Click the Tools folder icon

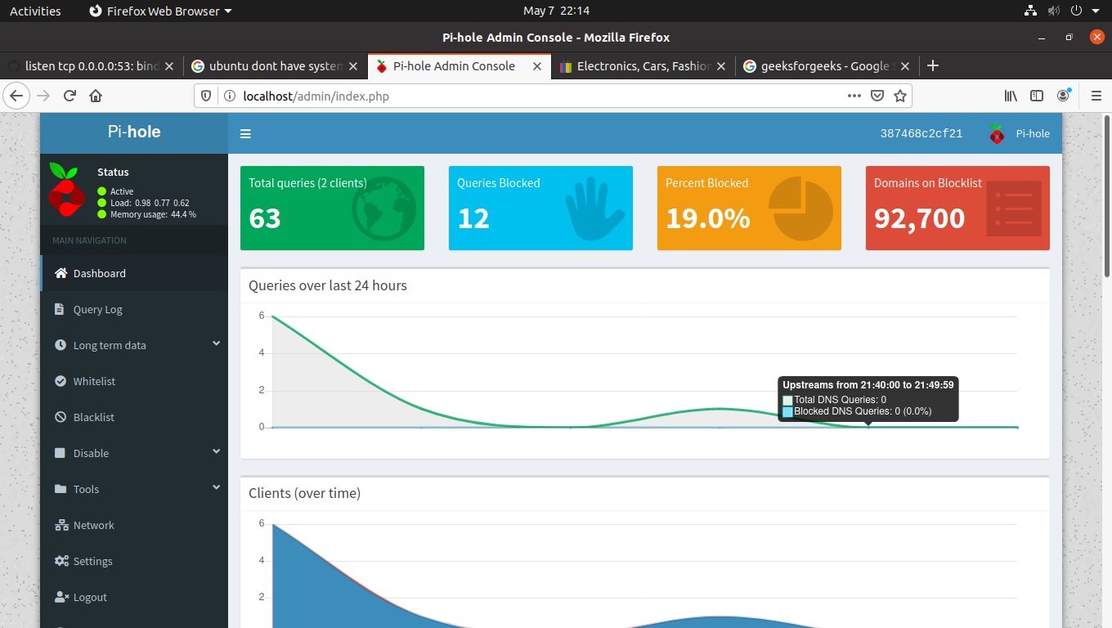point(61,489)
